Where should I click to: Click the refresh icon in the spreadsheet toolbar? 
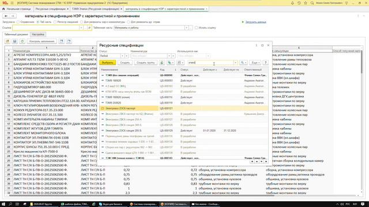[x=22, y=41]
